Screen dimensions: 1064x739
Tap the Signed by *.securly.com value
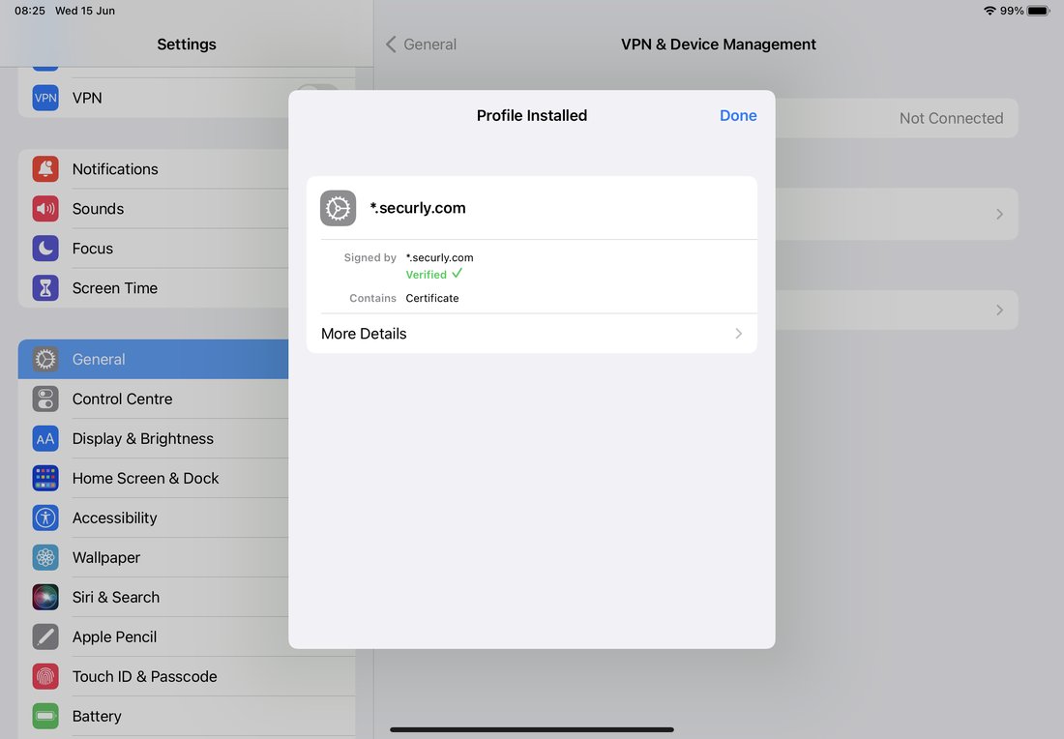440,257
